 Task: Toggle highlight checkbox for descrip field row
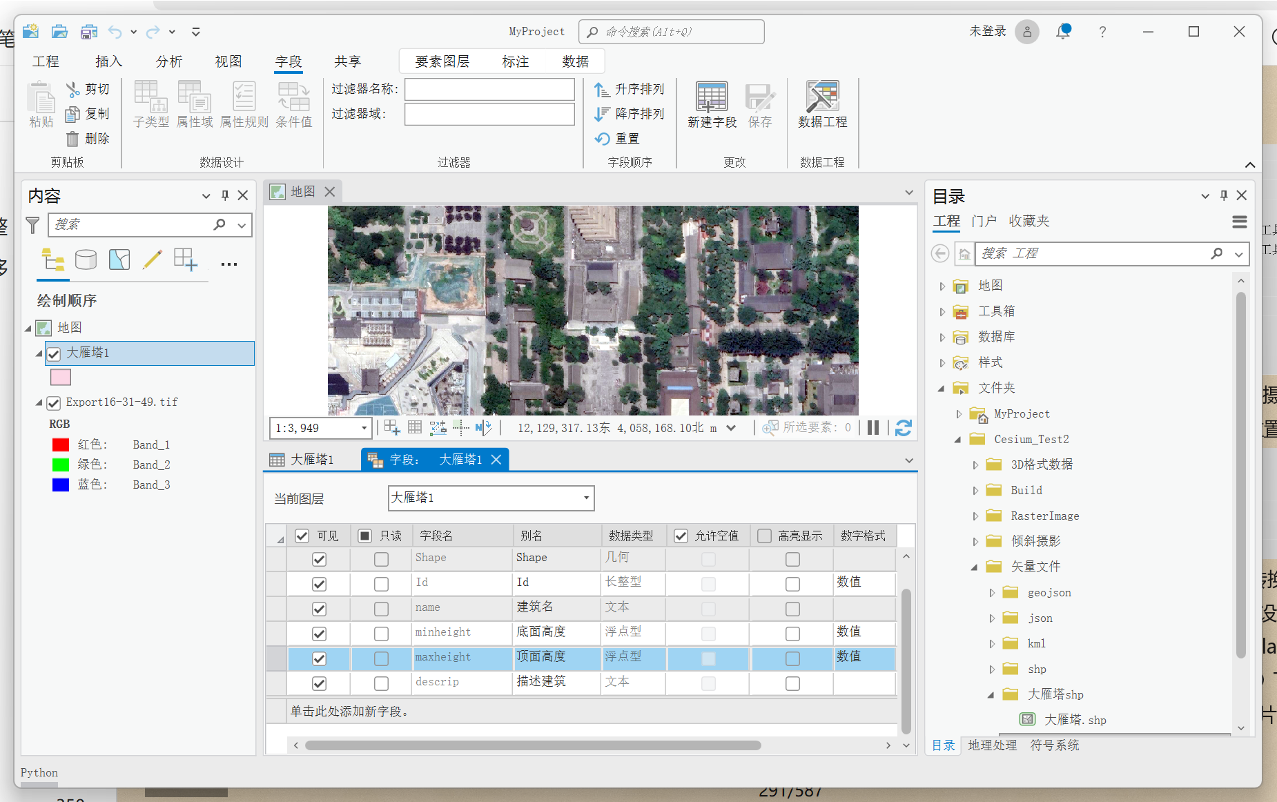click(792, 683)
